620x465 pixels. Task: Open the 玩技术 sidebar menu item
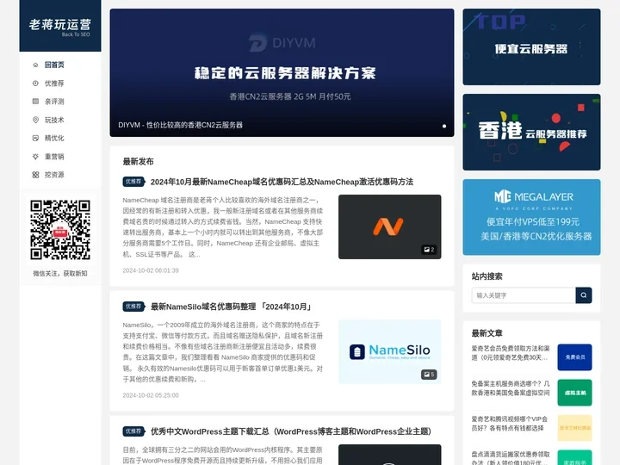coord(54,120)
